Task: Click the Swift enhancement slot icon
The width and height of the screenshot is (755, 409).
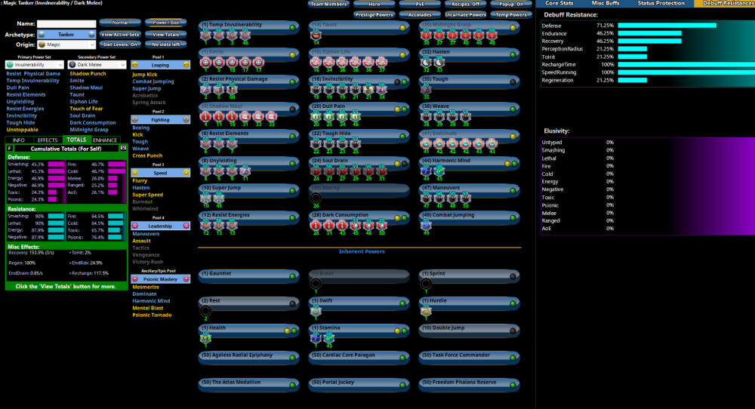Action: click(316, 311)
